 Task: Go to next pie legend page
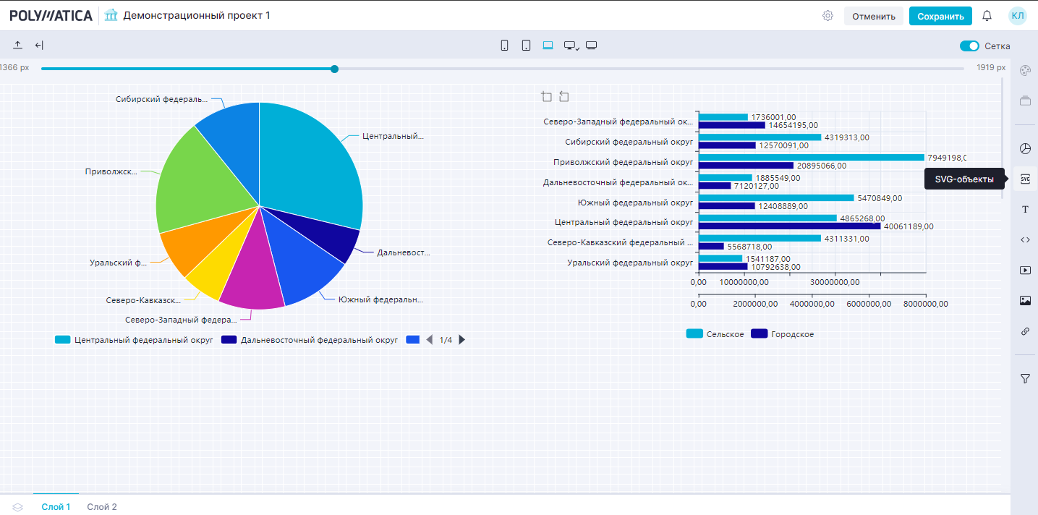click(462, 340)
